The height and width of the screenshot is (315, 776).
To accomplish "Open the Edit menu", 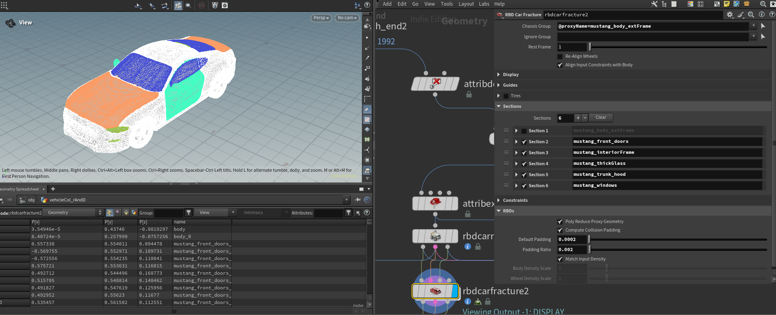I will [402, 4].
